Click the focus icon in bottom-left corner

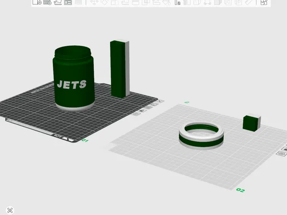coord(10,210)
